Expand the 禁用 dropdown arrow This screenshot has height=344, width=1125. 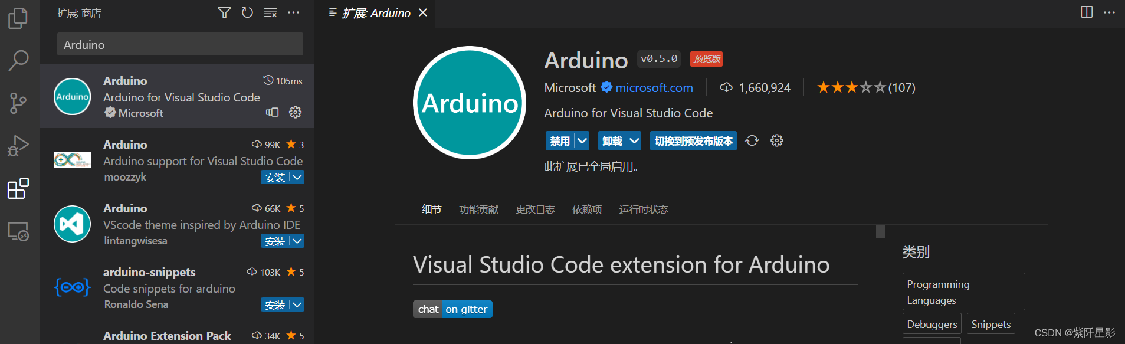click(x=582, y=140)
